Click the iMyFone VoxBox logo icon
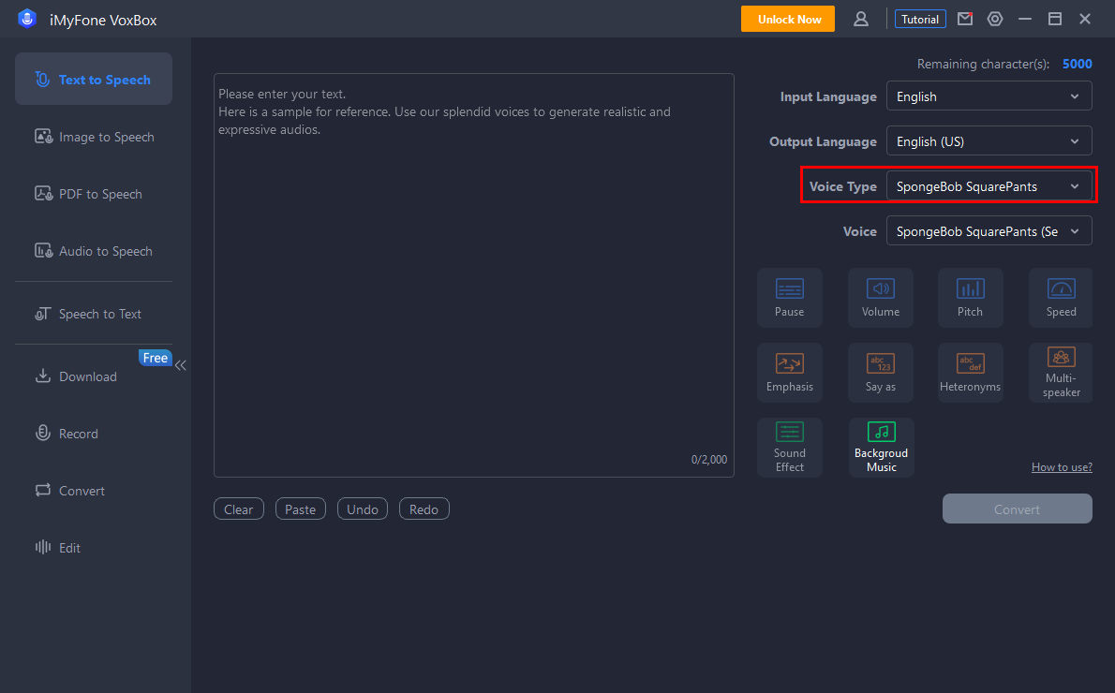 point(27,19)
